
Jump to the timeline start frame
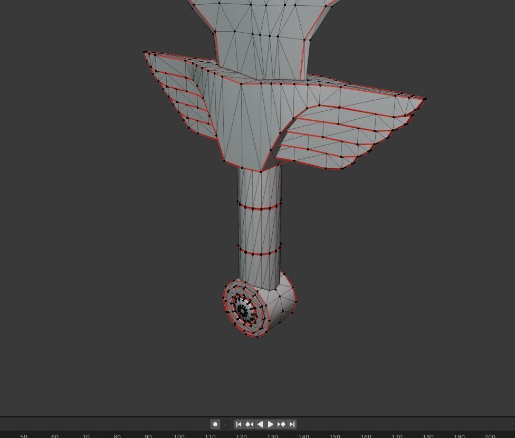(x=239, y=424)
